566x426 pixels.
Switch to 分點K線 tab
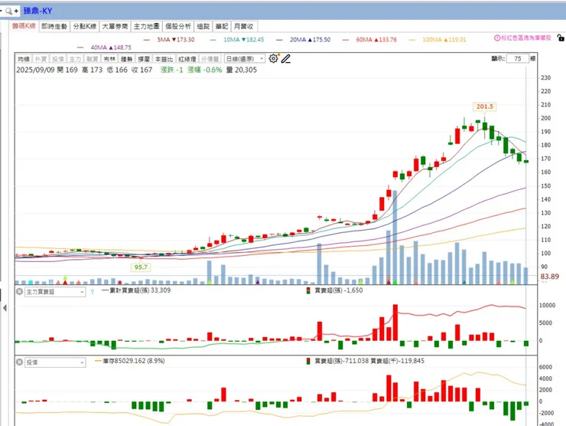[84, 26]
